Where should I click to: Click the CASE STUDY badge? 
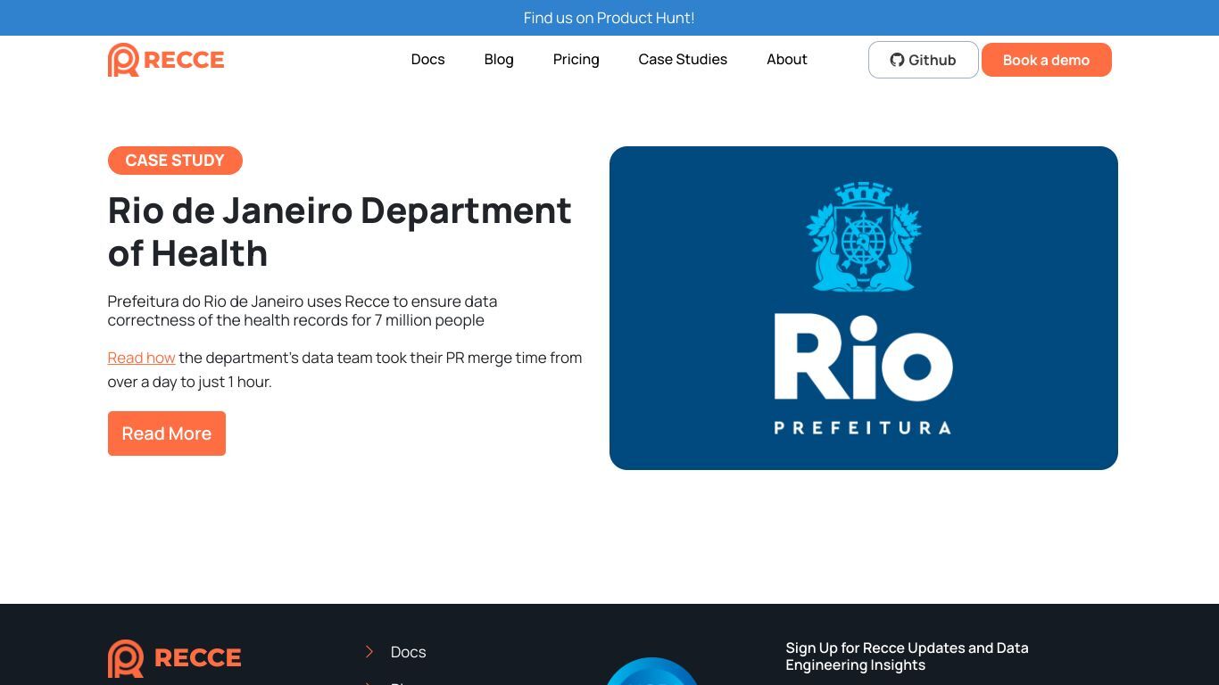pos(175,161)
